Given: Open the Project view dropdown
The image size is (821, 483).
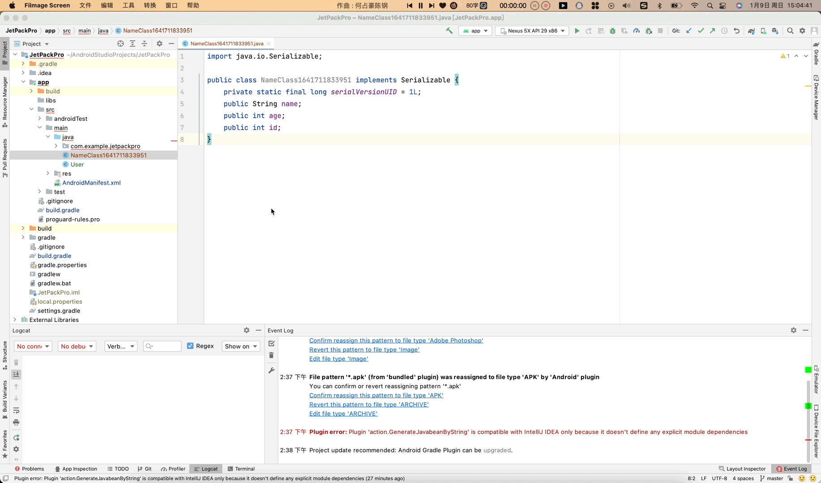Looking at the screenshot, I should pyautogui.click(x=31, y=43).
